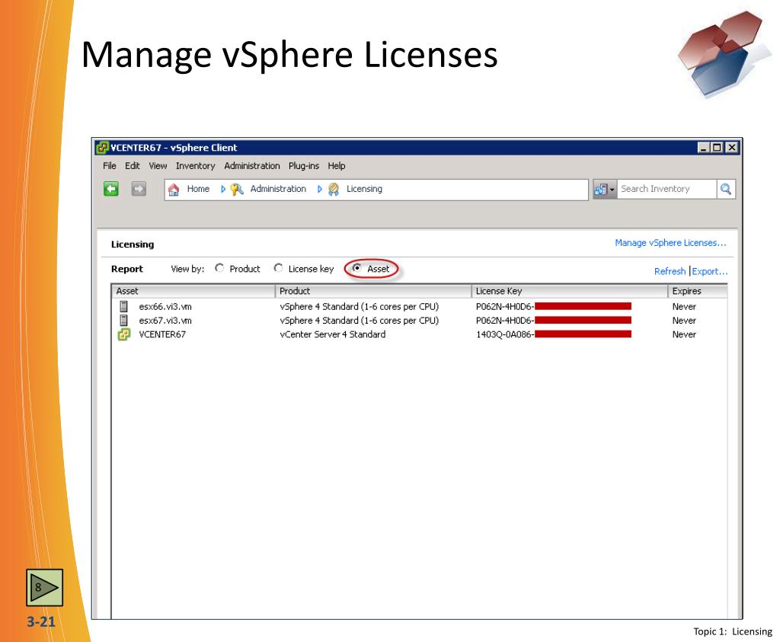
Task: Select the VCENTER67 asset row
Action: point(419,334)
